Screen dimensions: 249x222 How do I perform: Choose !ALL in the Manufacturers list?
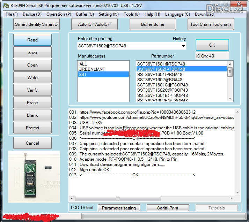click(x=83, y=64)
